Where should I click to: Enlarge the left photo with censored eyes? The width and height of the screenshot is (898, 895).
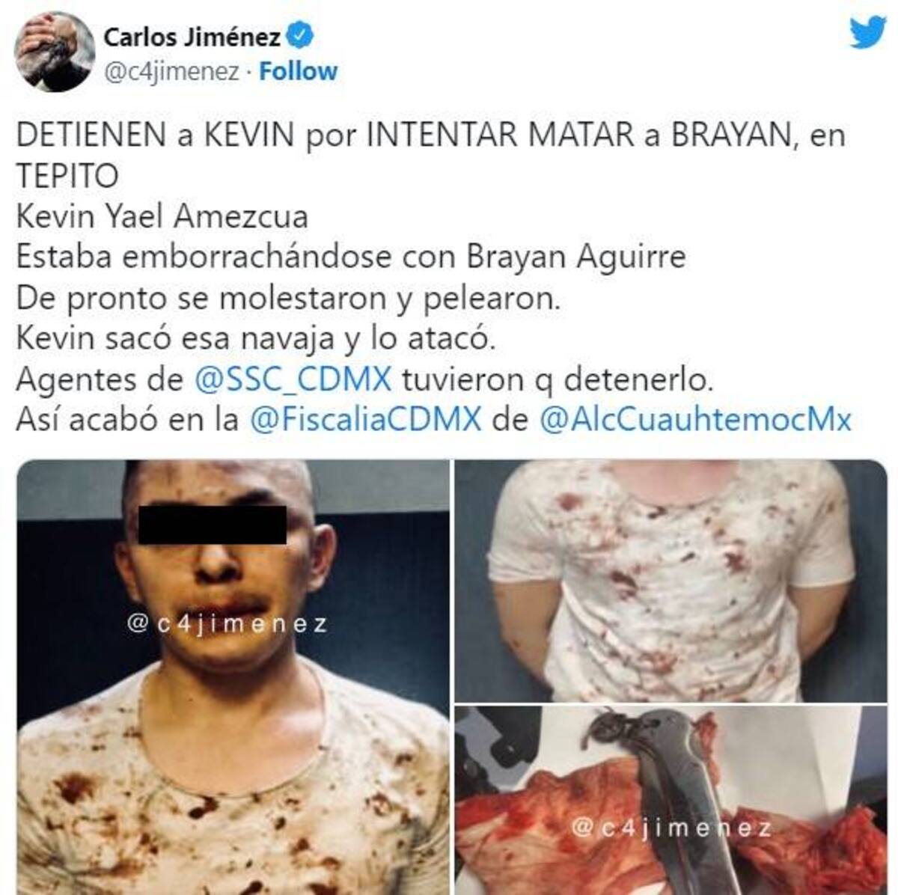click(x=233, y=677)
